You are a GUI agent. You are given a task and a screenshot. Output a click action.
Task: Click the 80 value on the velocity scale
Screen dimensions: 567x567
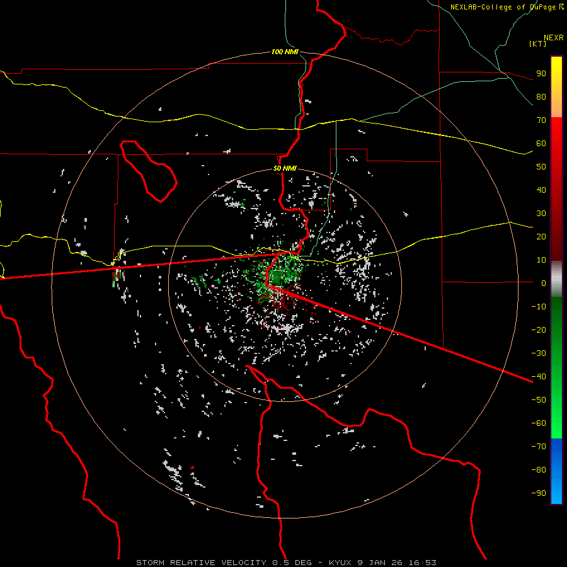(541, 96)
